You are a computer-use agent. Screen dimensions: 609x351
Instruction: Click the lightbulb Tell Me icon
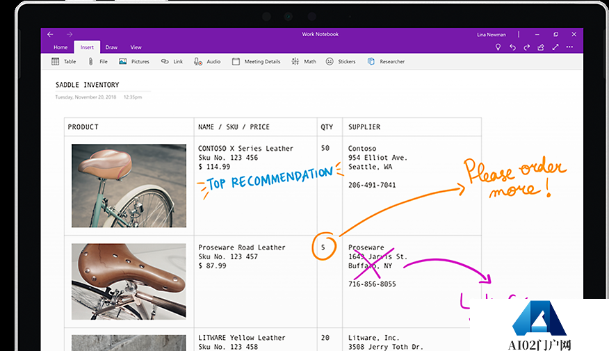point(498,47)
